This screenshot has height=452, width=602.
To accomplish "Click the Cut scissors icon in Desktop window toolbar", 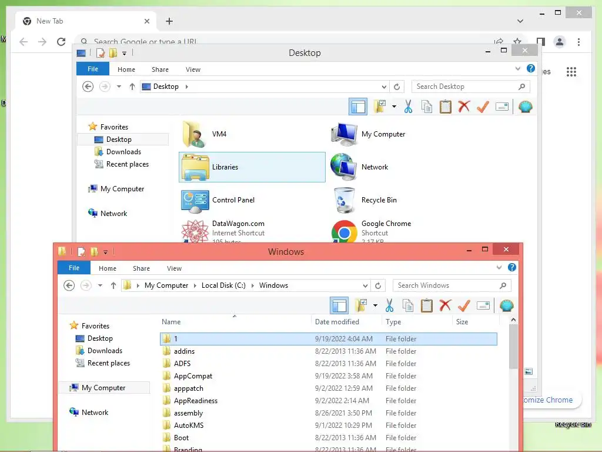I will click(x=408, y=107).
